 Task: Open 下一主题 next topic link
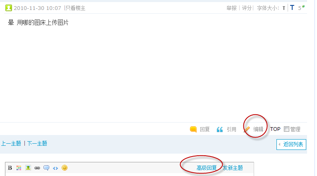pyautogui.click(x=37, y=144)
